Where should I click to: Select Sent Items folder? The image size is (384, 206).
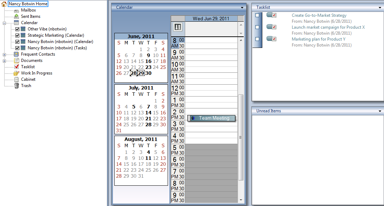click(x=31, y=16)
